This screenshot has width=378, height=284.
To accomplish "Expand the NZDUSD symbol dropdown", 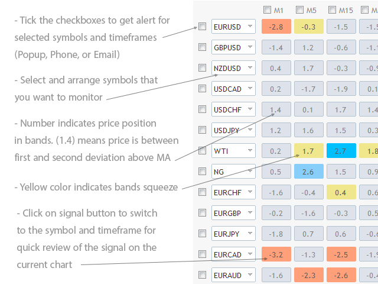I will coord(250,68).
